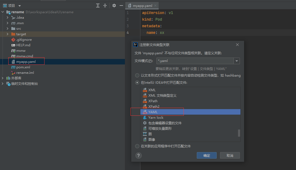296x170 pixels.
Task: Open project panel settings gear
Action: click(114, 6)
